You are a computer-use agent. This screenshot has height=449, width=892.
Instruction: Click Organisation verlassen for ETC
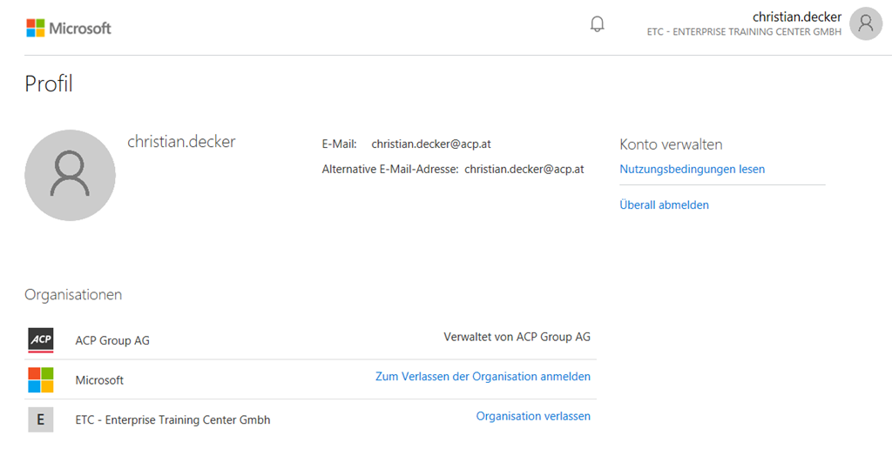pyautogui.click(x=533, y=416)
